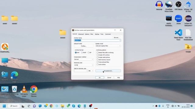
Task: Switch to the Time tab
Action: pos(102,34)
